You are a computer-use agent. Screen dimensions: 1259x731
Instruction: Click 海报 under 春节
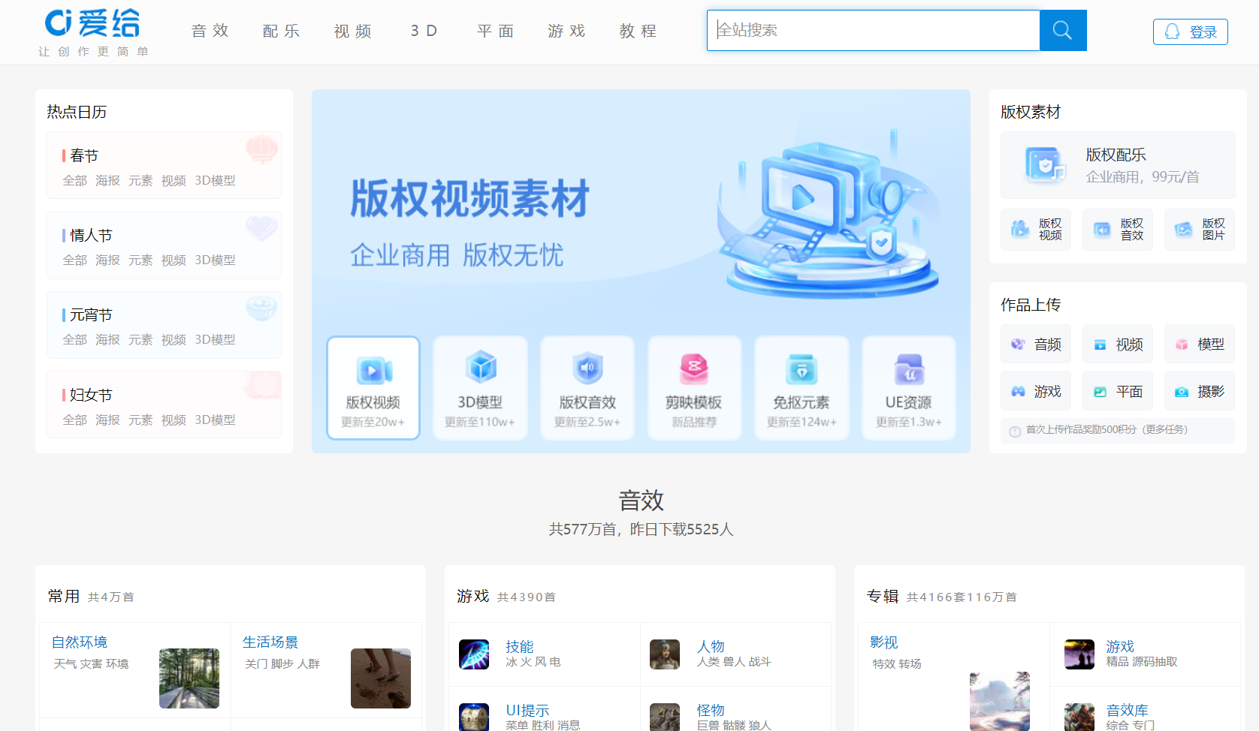pos(107,180)
